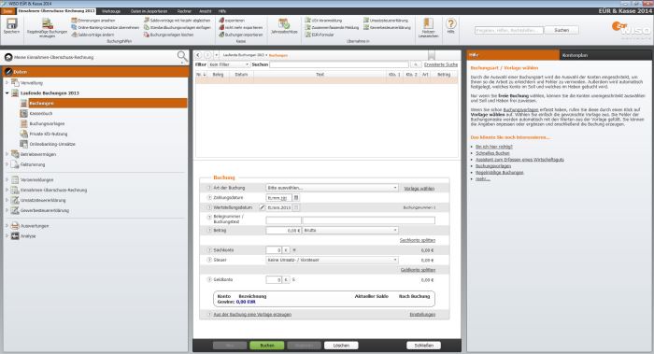The height and width of the screenshot is (354, 654).
Task: Click the Einstellungen link in booking form
Action: tap(422, 315)
